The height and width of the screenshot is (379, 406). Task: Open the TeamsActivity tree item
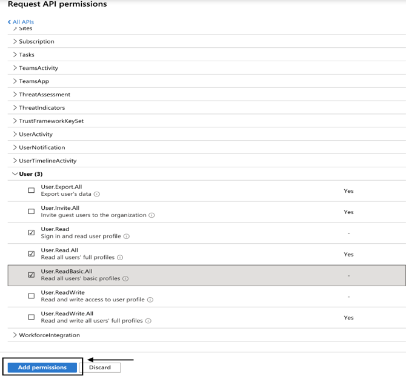click(15, 68)
